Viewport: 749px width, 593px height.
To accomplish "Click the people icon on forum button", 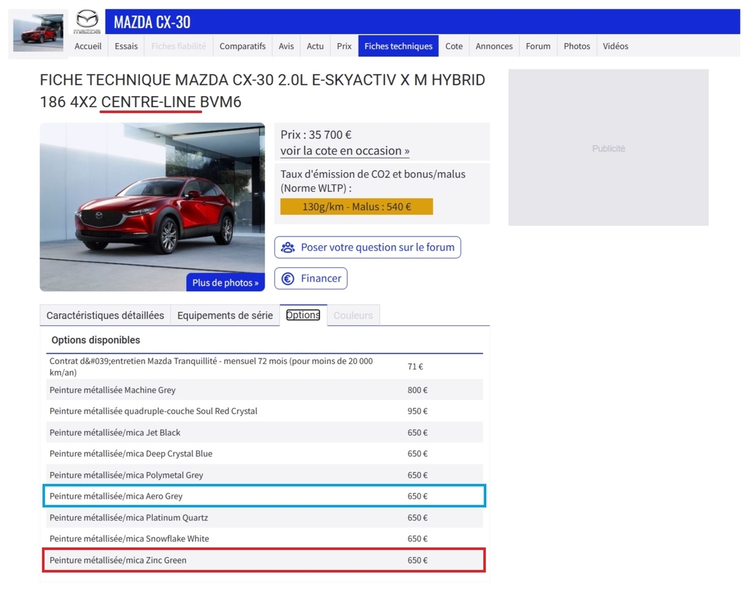I will pyautogui.click(x=288, y=247).
